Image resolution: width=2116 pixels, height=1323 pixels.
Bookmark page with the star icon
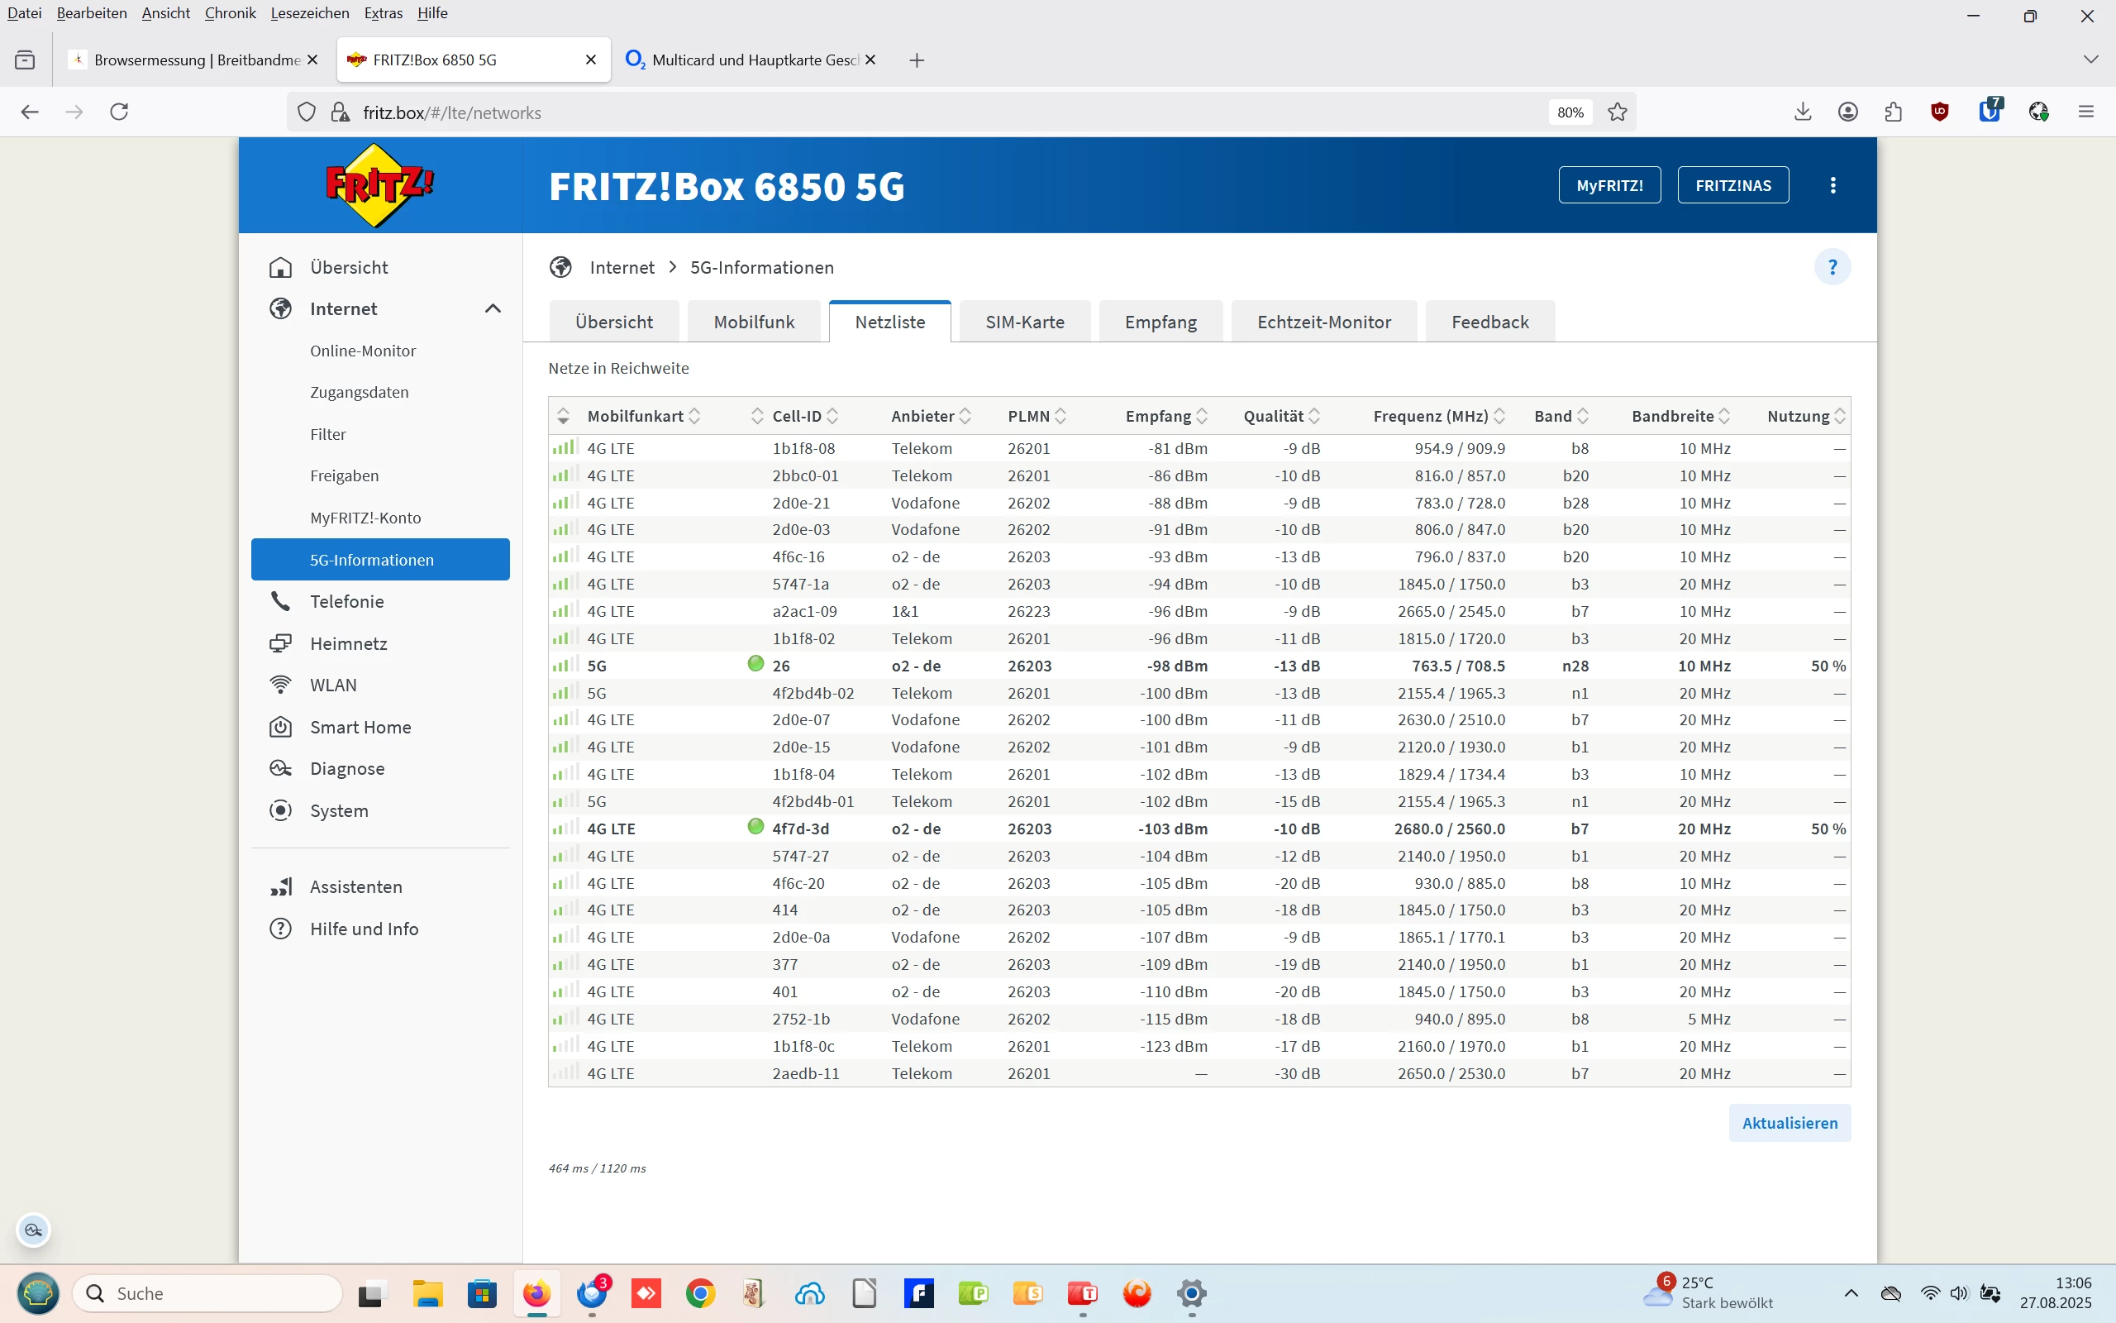[x=1618, y=112]
